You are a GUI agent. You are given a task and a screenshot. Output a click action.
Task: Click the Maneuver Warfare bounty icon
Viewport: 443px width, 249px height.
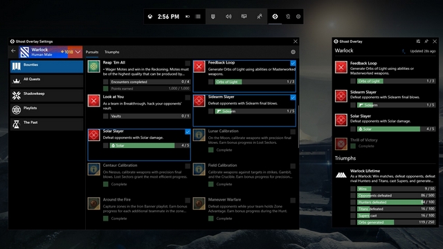199,203
